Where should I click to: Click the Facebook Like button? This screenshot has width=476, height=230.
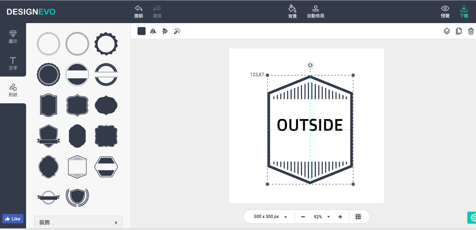coord(13,219)
